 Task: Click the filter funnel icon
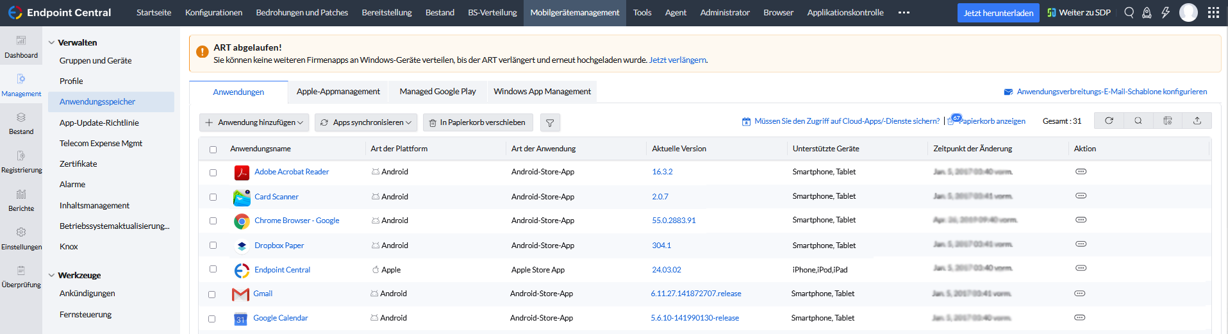pyautogui.click(x=550, y=122)
